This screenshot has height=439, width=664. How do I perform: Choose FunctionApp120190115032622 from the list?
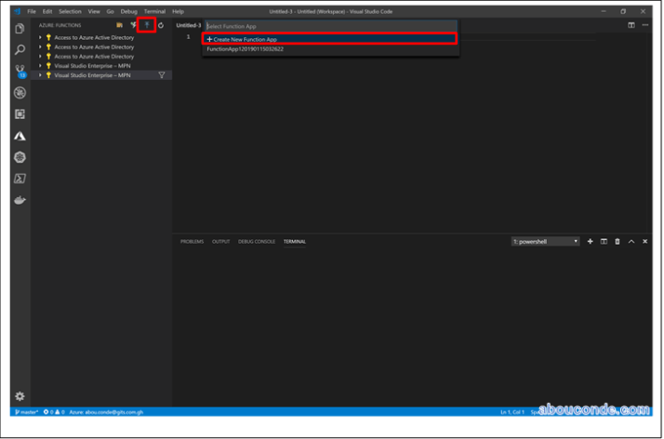[x=246, y=49]
